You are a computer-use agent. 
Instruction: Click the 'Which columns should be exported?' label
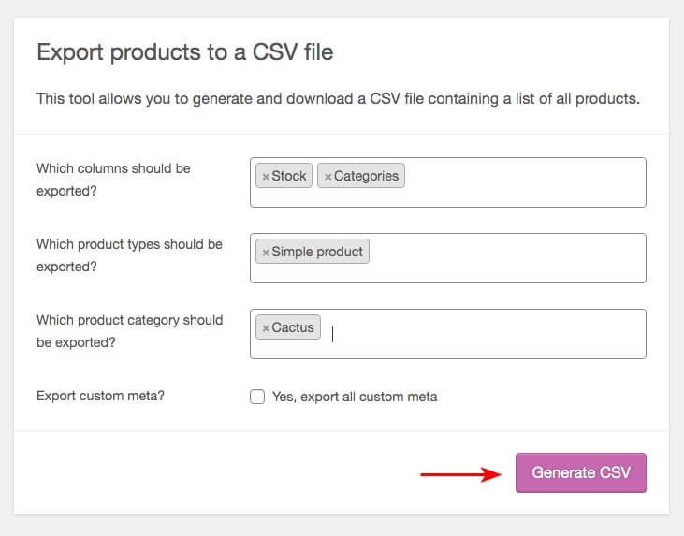point(113,180)
